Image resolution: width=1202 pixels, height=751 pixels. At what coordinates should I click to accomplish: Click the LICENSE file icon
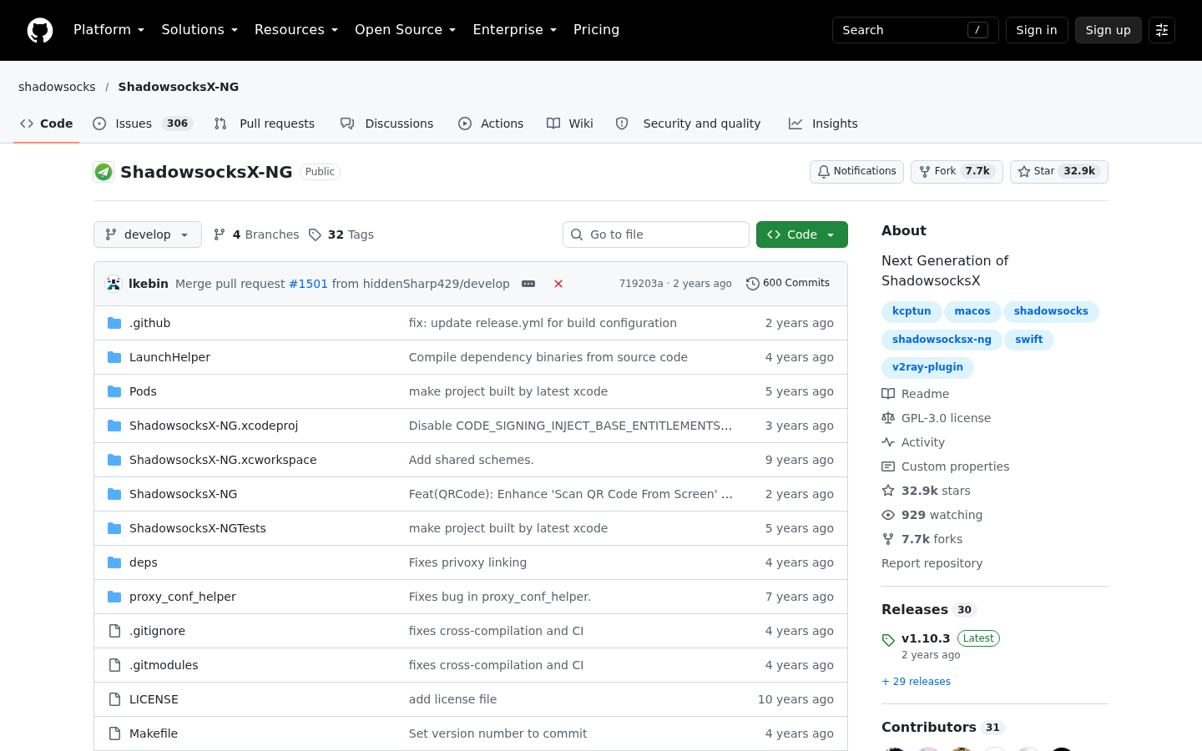click(x=114, y=699)
